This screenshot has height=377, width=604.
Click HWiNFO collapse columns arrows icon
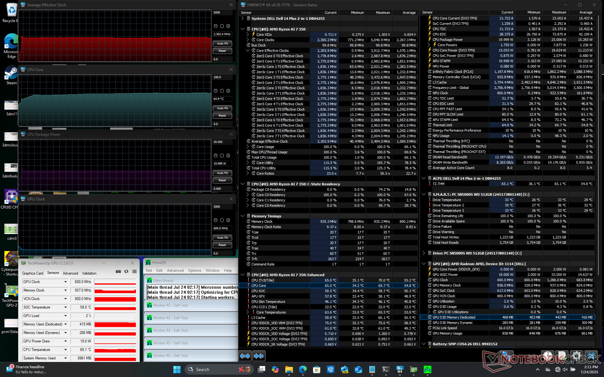coord(259,356)
